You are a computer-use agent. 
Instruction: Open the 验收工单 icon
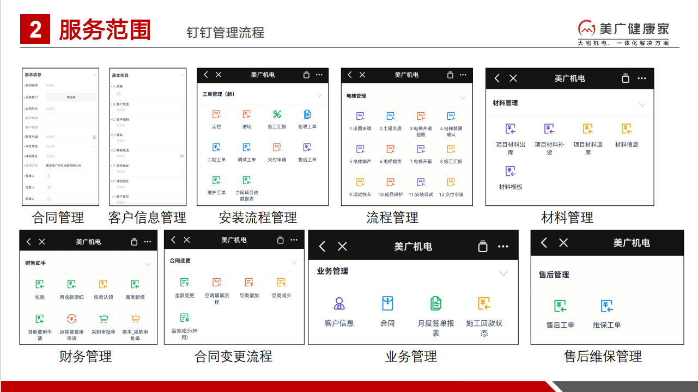(x=307, y=114)
